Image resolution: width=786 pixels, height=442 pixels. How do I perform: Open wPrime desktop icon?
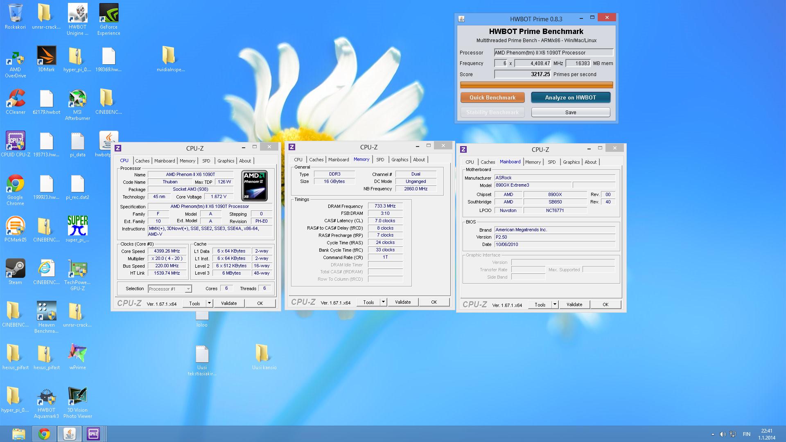point(77,356)
